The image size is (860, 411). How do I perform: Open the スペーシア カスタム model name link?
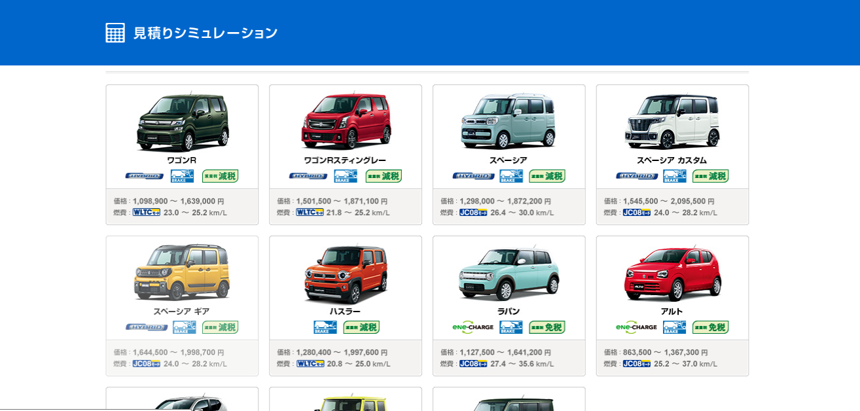(672, 160)
